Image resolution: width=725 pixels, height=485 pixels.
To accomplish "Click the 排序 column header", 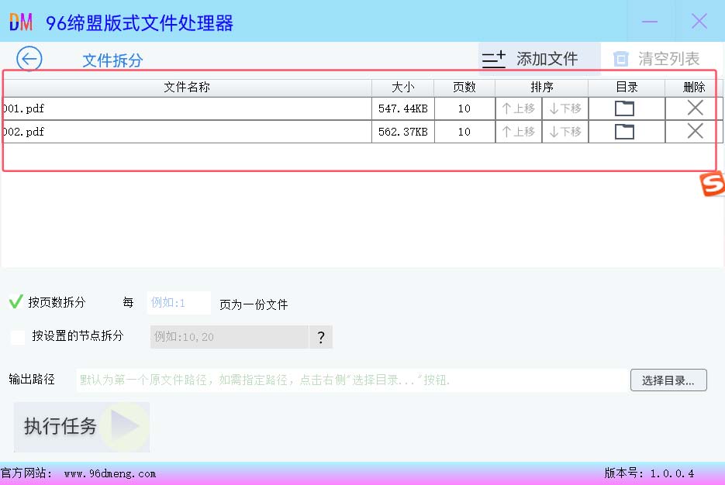I will point(541,87).
